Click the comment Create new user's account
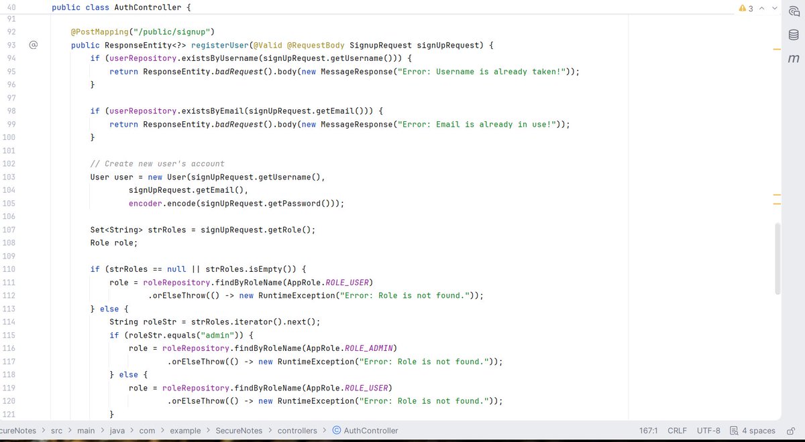Viewport: 805px width, 442px height. tap(158, 164)
